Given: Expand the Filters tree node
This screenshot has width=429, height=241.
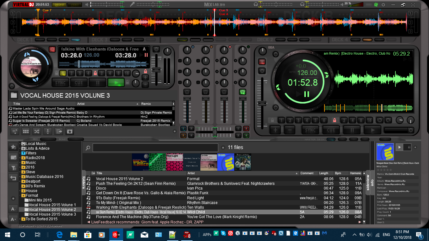Looking at the screenshot, I should coord(20,153).
